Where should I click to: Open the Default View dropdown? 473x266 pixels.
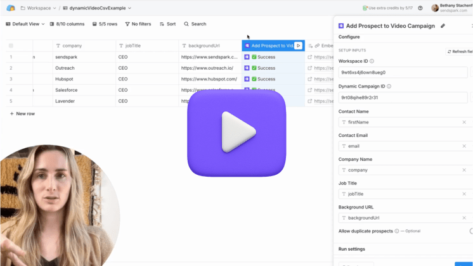coord(25,24)
